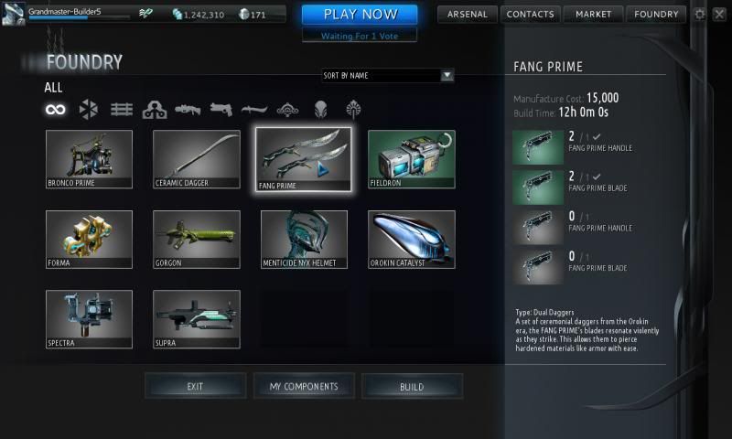The height and width of the screenshot is (439, 732).
Task: Filter foundry by warframe helmet icon
Action: click(x=321, y=110)
